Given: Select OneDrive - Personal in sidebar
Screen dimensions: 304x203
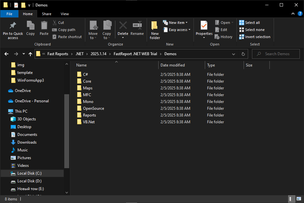Looking at the screenshot, I should (32, 101).
